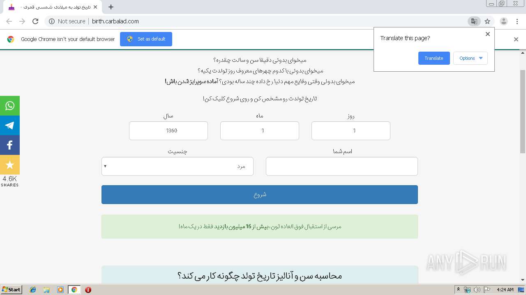This screenshot has width=526, height=295.
Task: Show hidden system tray icons
Action: pyautogui.click(x=458, y=290)
